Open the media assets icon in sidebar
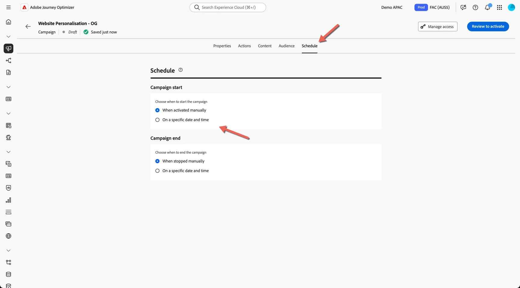This screenshot has width=520, height=288. pyautogui.click(x=8, y=164)
